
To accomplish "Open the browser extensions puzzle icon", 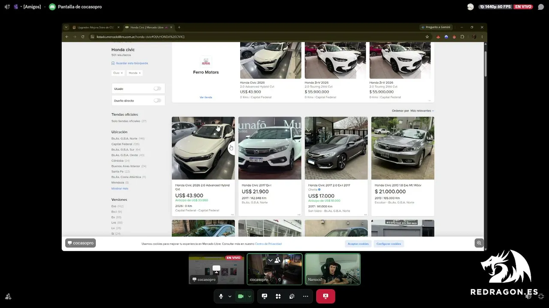I will point(462,37).
